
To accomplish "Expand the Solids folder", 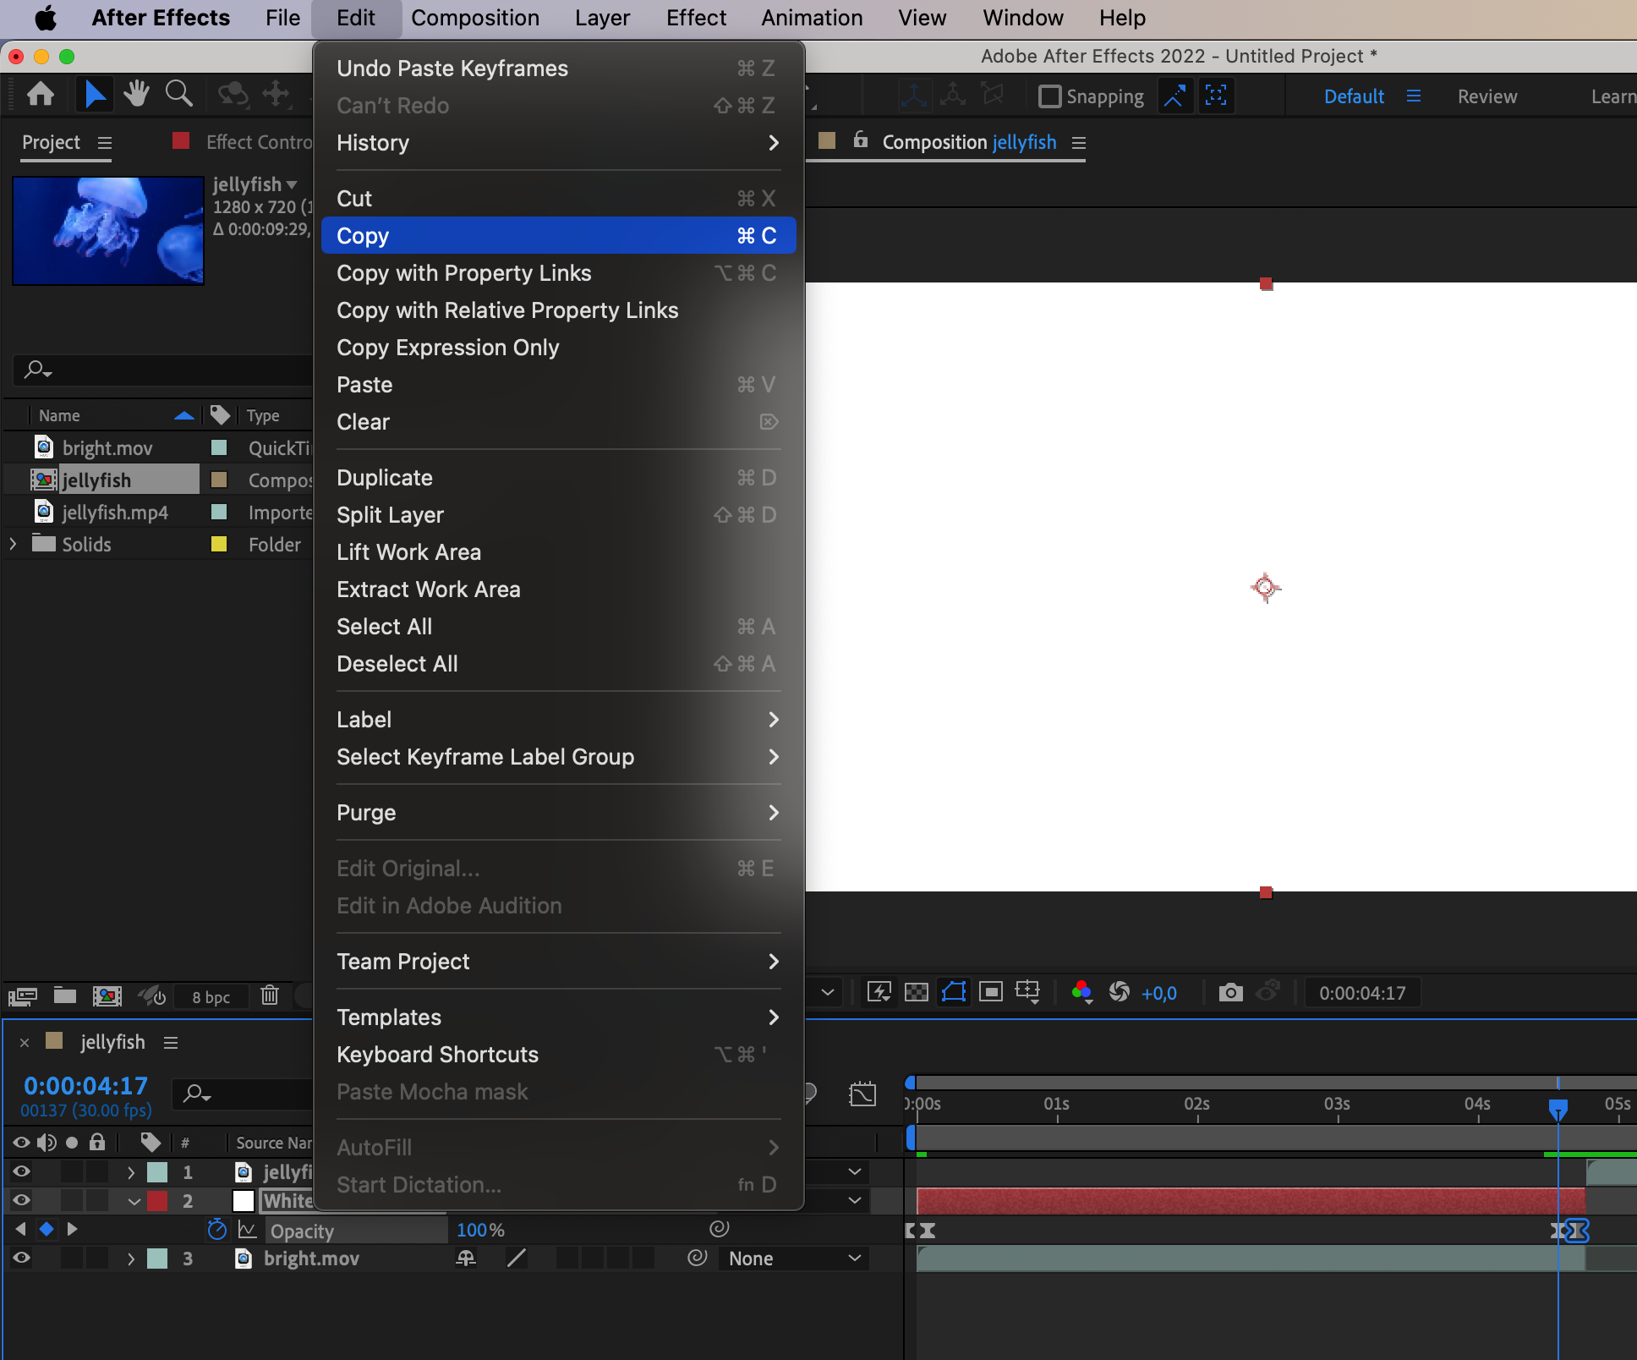I will (x=13, y=544).
